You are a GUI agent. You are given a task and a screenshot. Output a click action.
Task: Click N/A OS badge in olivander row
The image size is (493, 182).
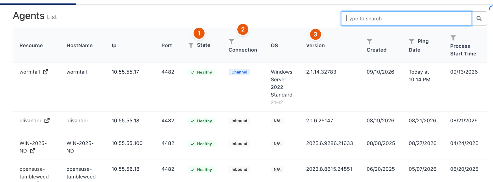[277, 121]
